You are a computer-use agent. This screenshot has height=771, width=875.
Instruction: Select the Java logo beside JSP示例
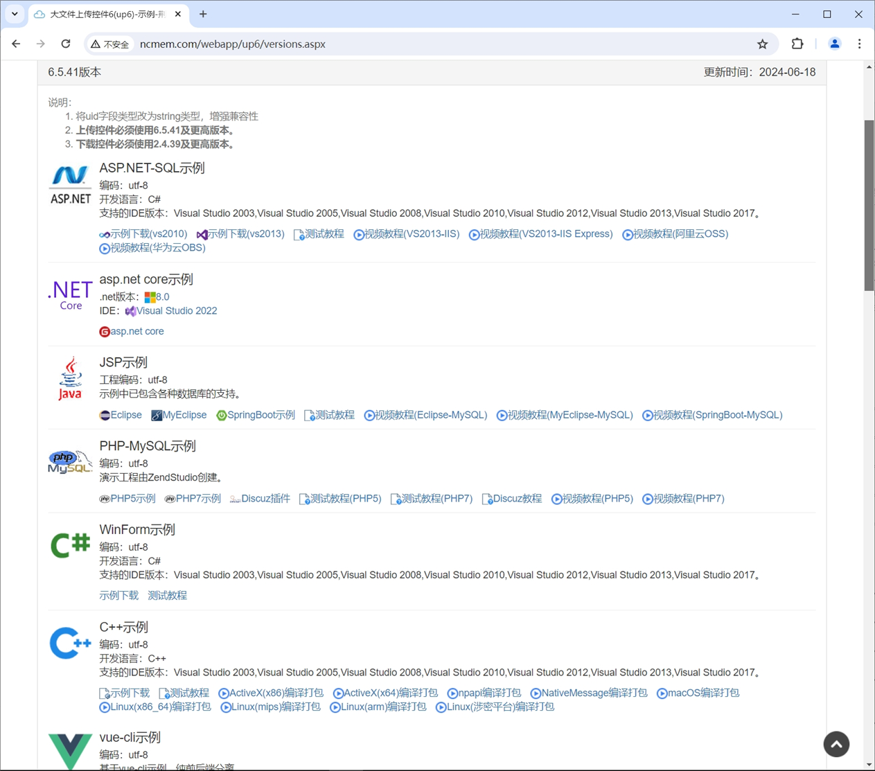(69, 378)
